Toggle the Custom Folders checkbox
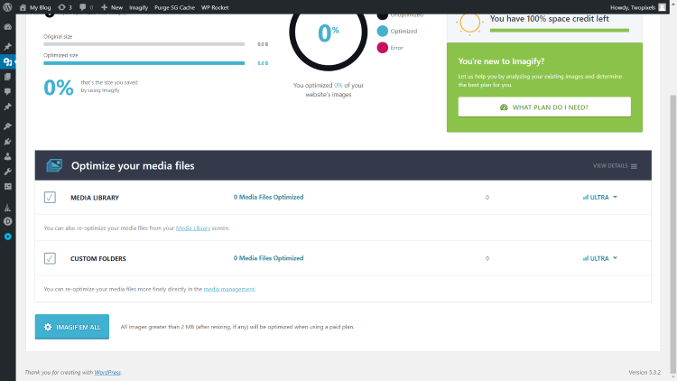 50,258
